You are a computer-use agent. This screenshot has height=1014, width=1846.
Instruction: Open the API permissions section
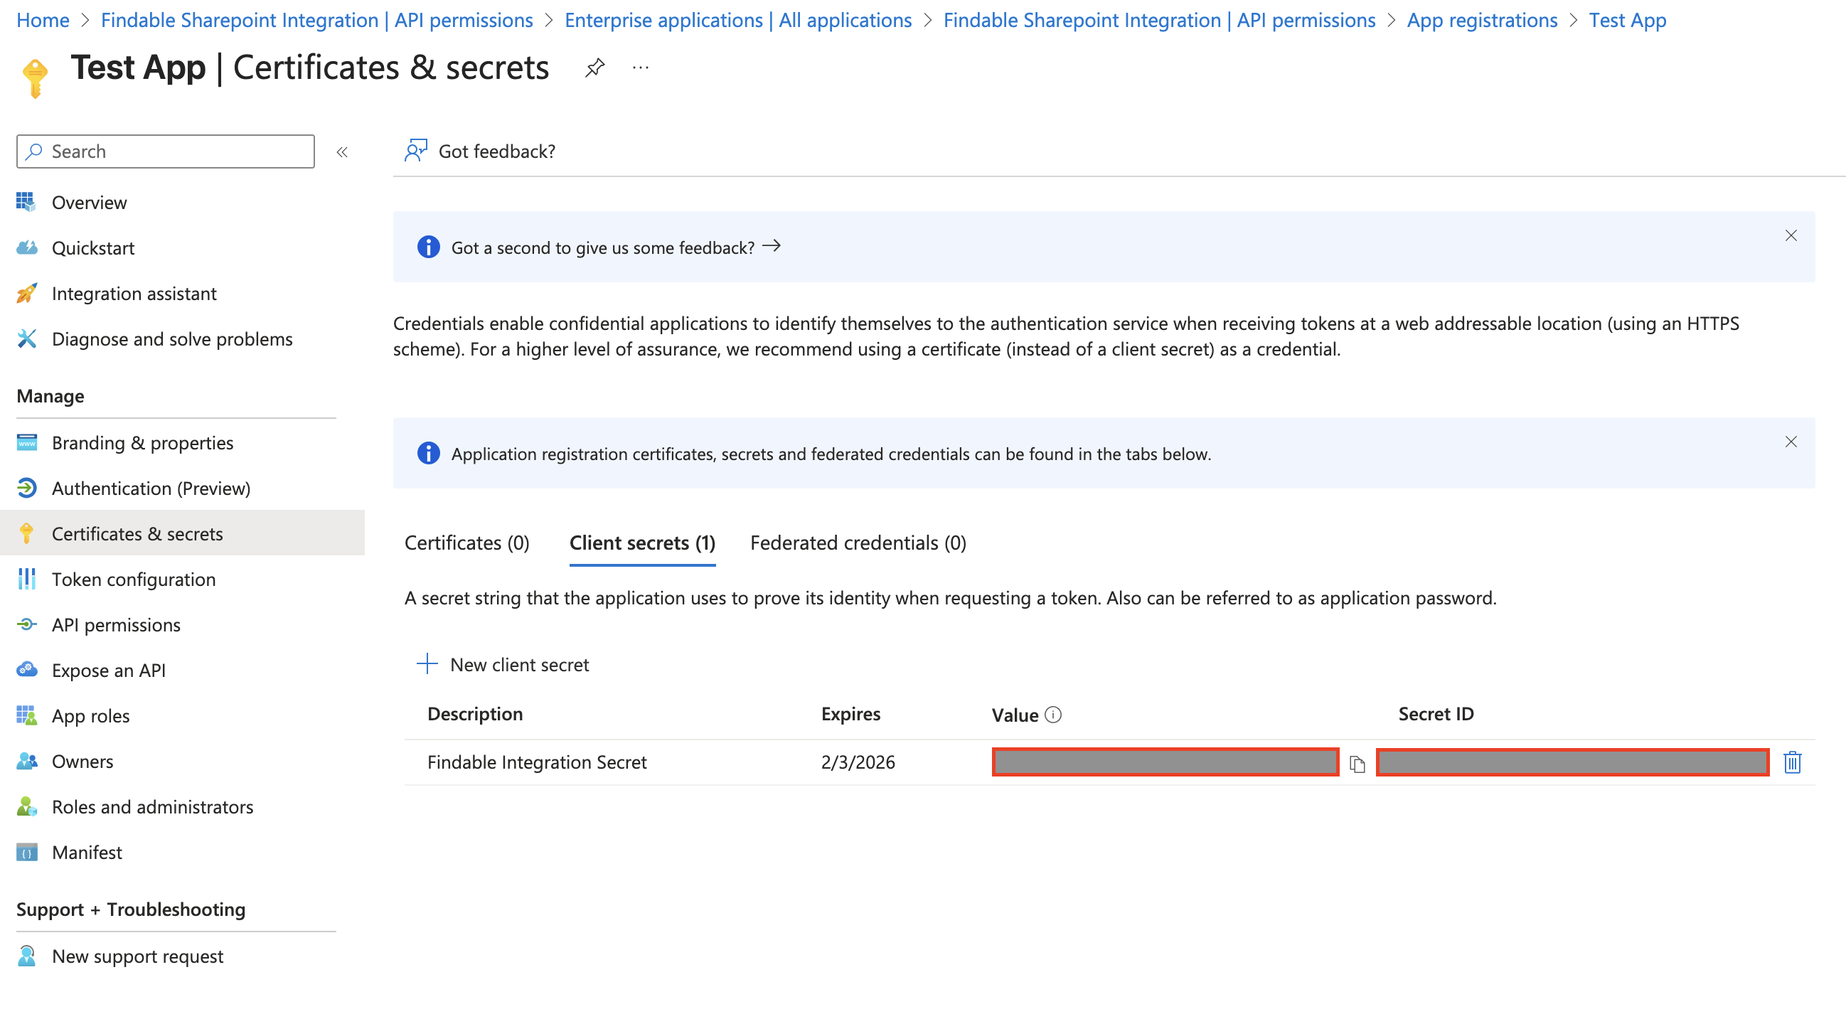[116, 624]
